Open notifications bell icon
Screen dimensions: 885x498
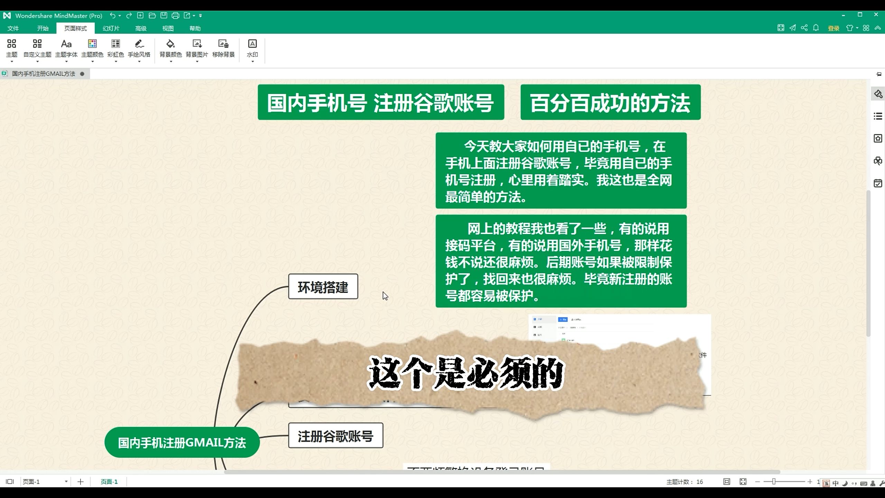(x=816, y=28)
